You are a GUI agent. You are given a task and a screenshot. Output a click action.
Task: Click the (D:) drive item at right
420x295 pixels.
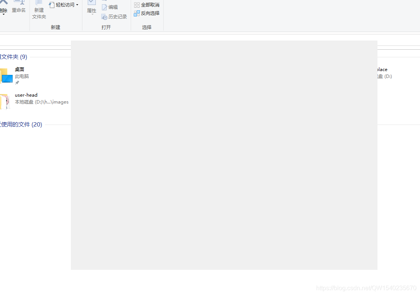(x=384, y=73)
